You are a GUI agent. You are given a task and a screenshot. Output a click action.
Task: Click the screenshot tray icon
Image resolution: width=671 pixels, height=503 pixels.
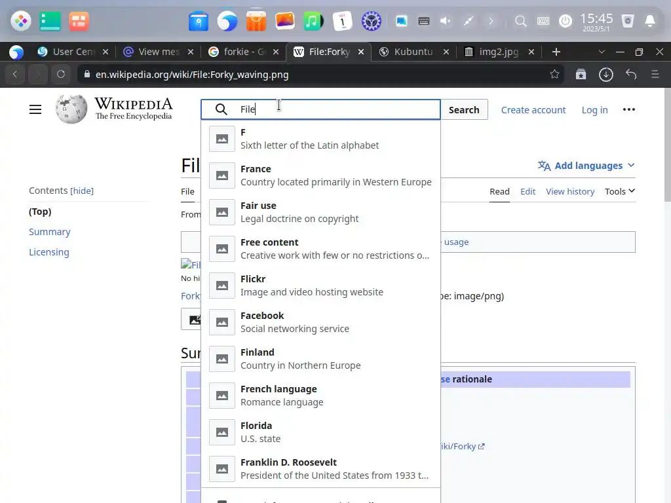(402, 21)
